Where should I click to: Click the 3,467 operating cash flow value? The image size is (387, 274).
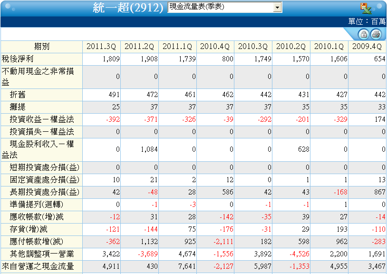pyautogui.click(x=377, y=266)
